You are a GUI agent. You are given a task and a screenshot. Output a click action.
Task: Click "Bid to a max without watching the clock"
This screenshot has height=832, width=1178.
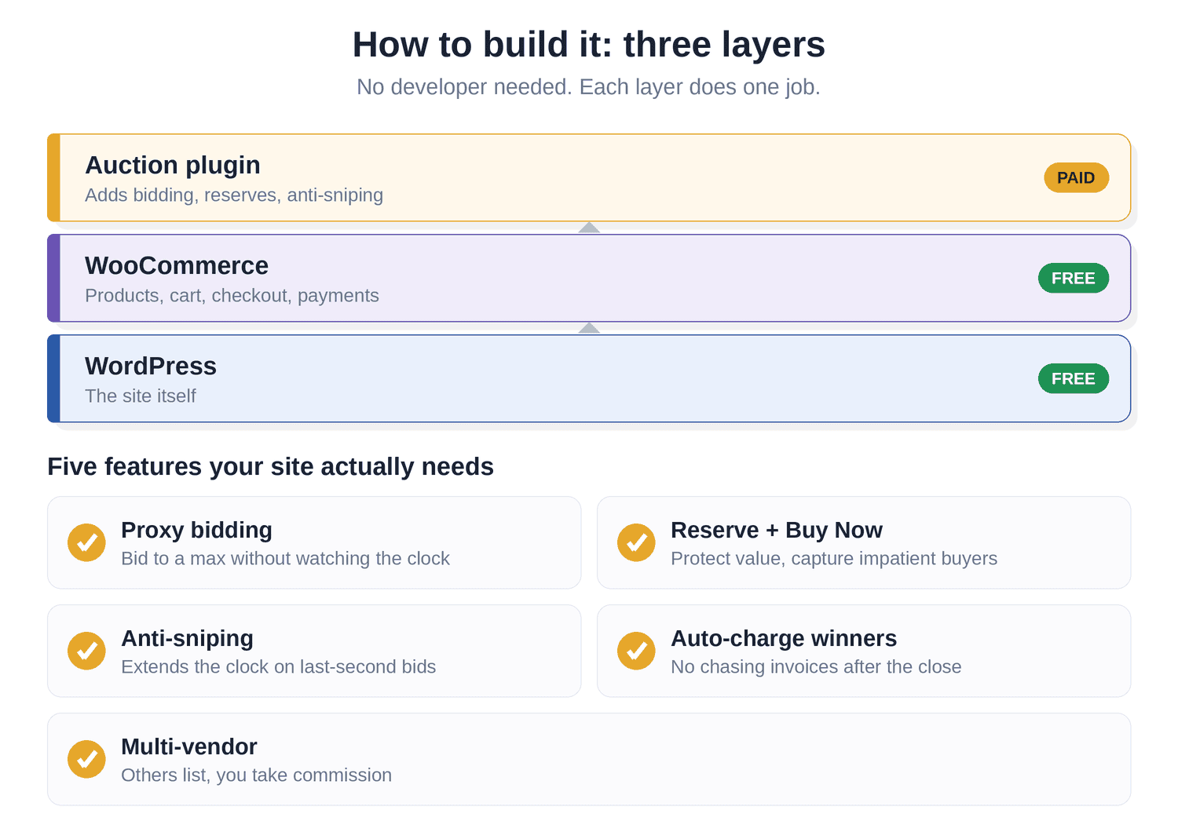(x=285, y=558)
